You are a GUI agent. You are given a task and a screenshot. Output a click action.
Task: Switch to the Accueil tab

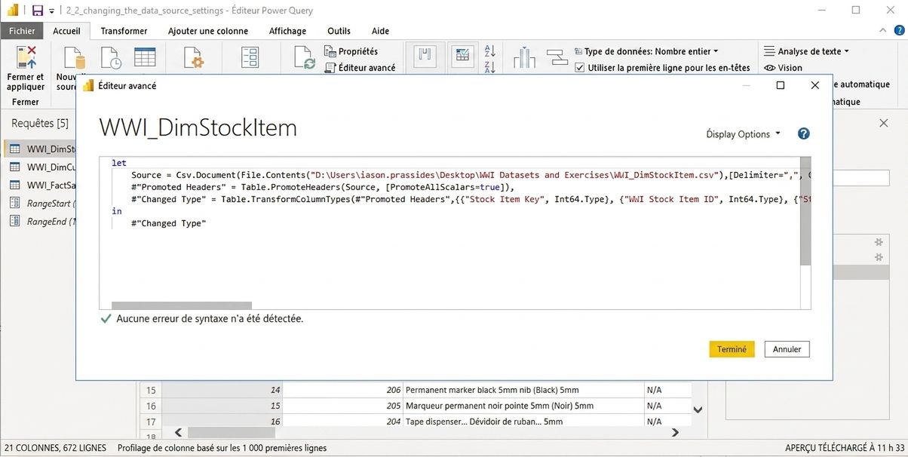tap(66, 31)
